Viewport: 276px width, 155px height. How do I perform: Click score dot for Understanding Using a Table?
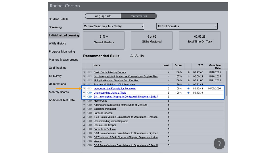coord(189,93)
